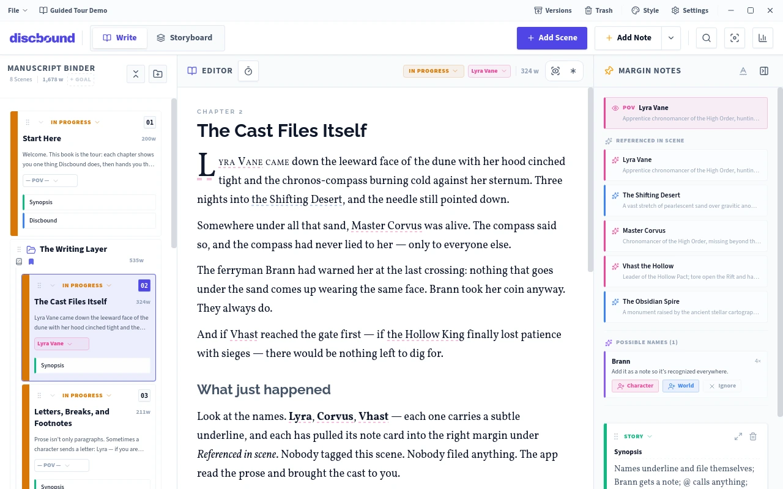Screen dimensions: 783x489
Task: Open the statistics bar chart icon
Action: pos(763,38)
